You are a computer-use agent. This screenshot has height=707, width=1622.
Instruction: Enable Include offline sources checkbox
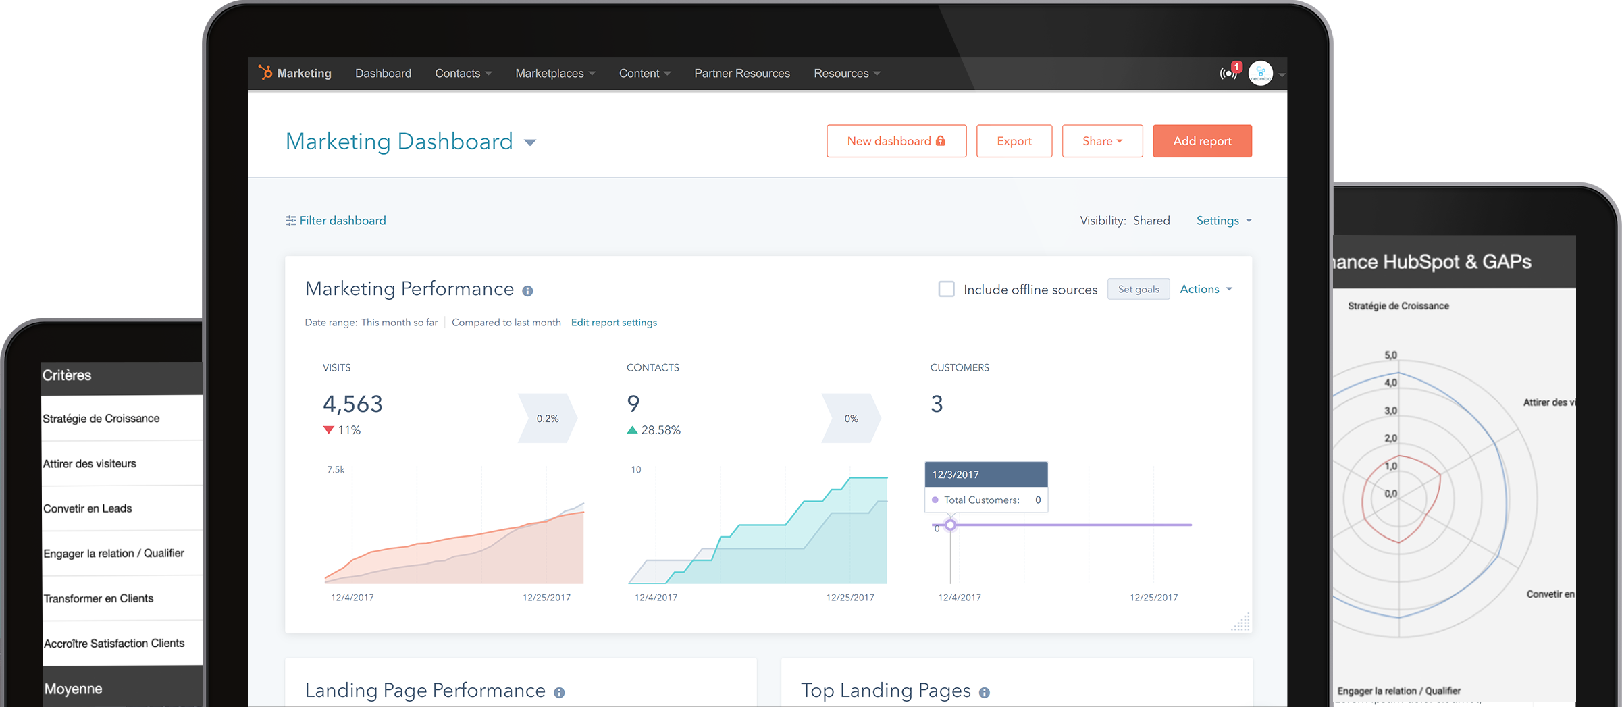pyautogui.click(x=947, y=289)
